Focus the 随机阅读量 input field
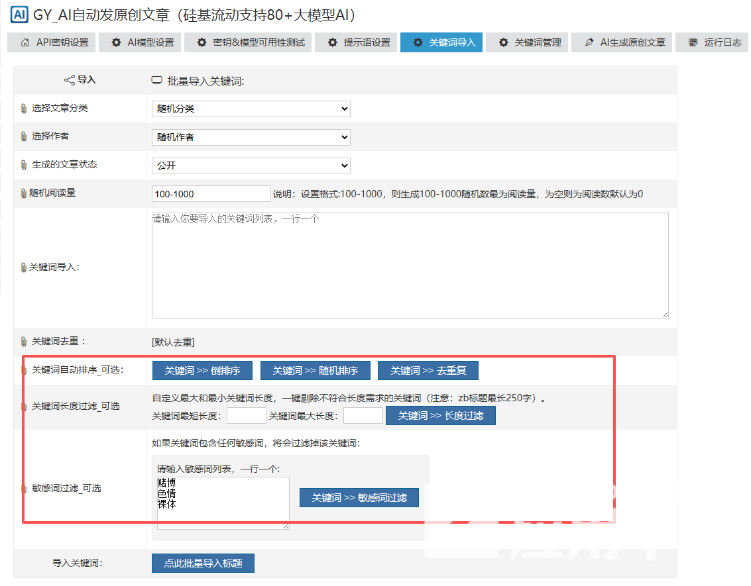This screenshot has height=586, width=751. 211,194
